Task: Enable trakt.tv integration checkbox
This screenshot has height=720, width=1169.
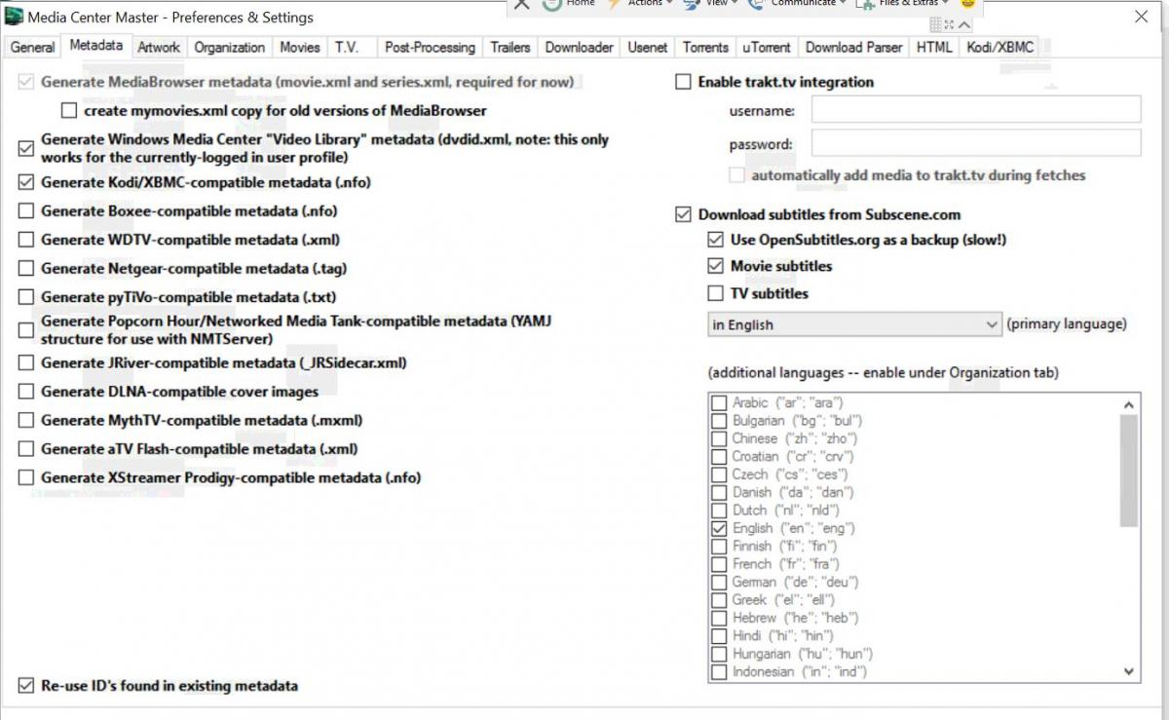Action: click(683, 82)
